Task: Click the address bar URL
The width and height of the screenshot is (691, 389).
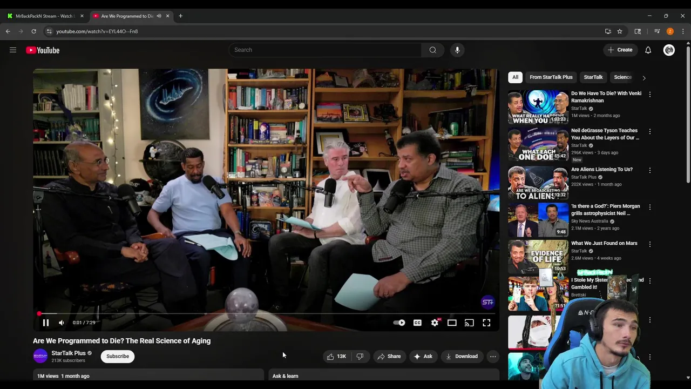Action: coord(97,31)
